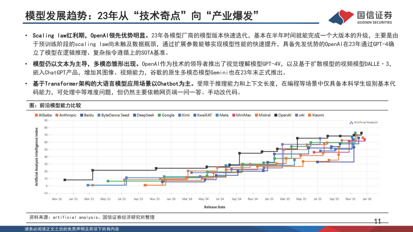Click the Mar '23 x-axis label
413x232 pixels.
(89, 199)
